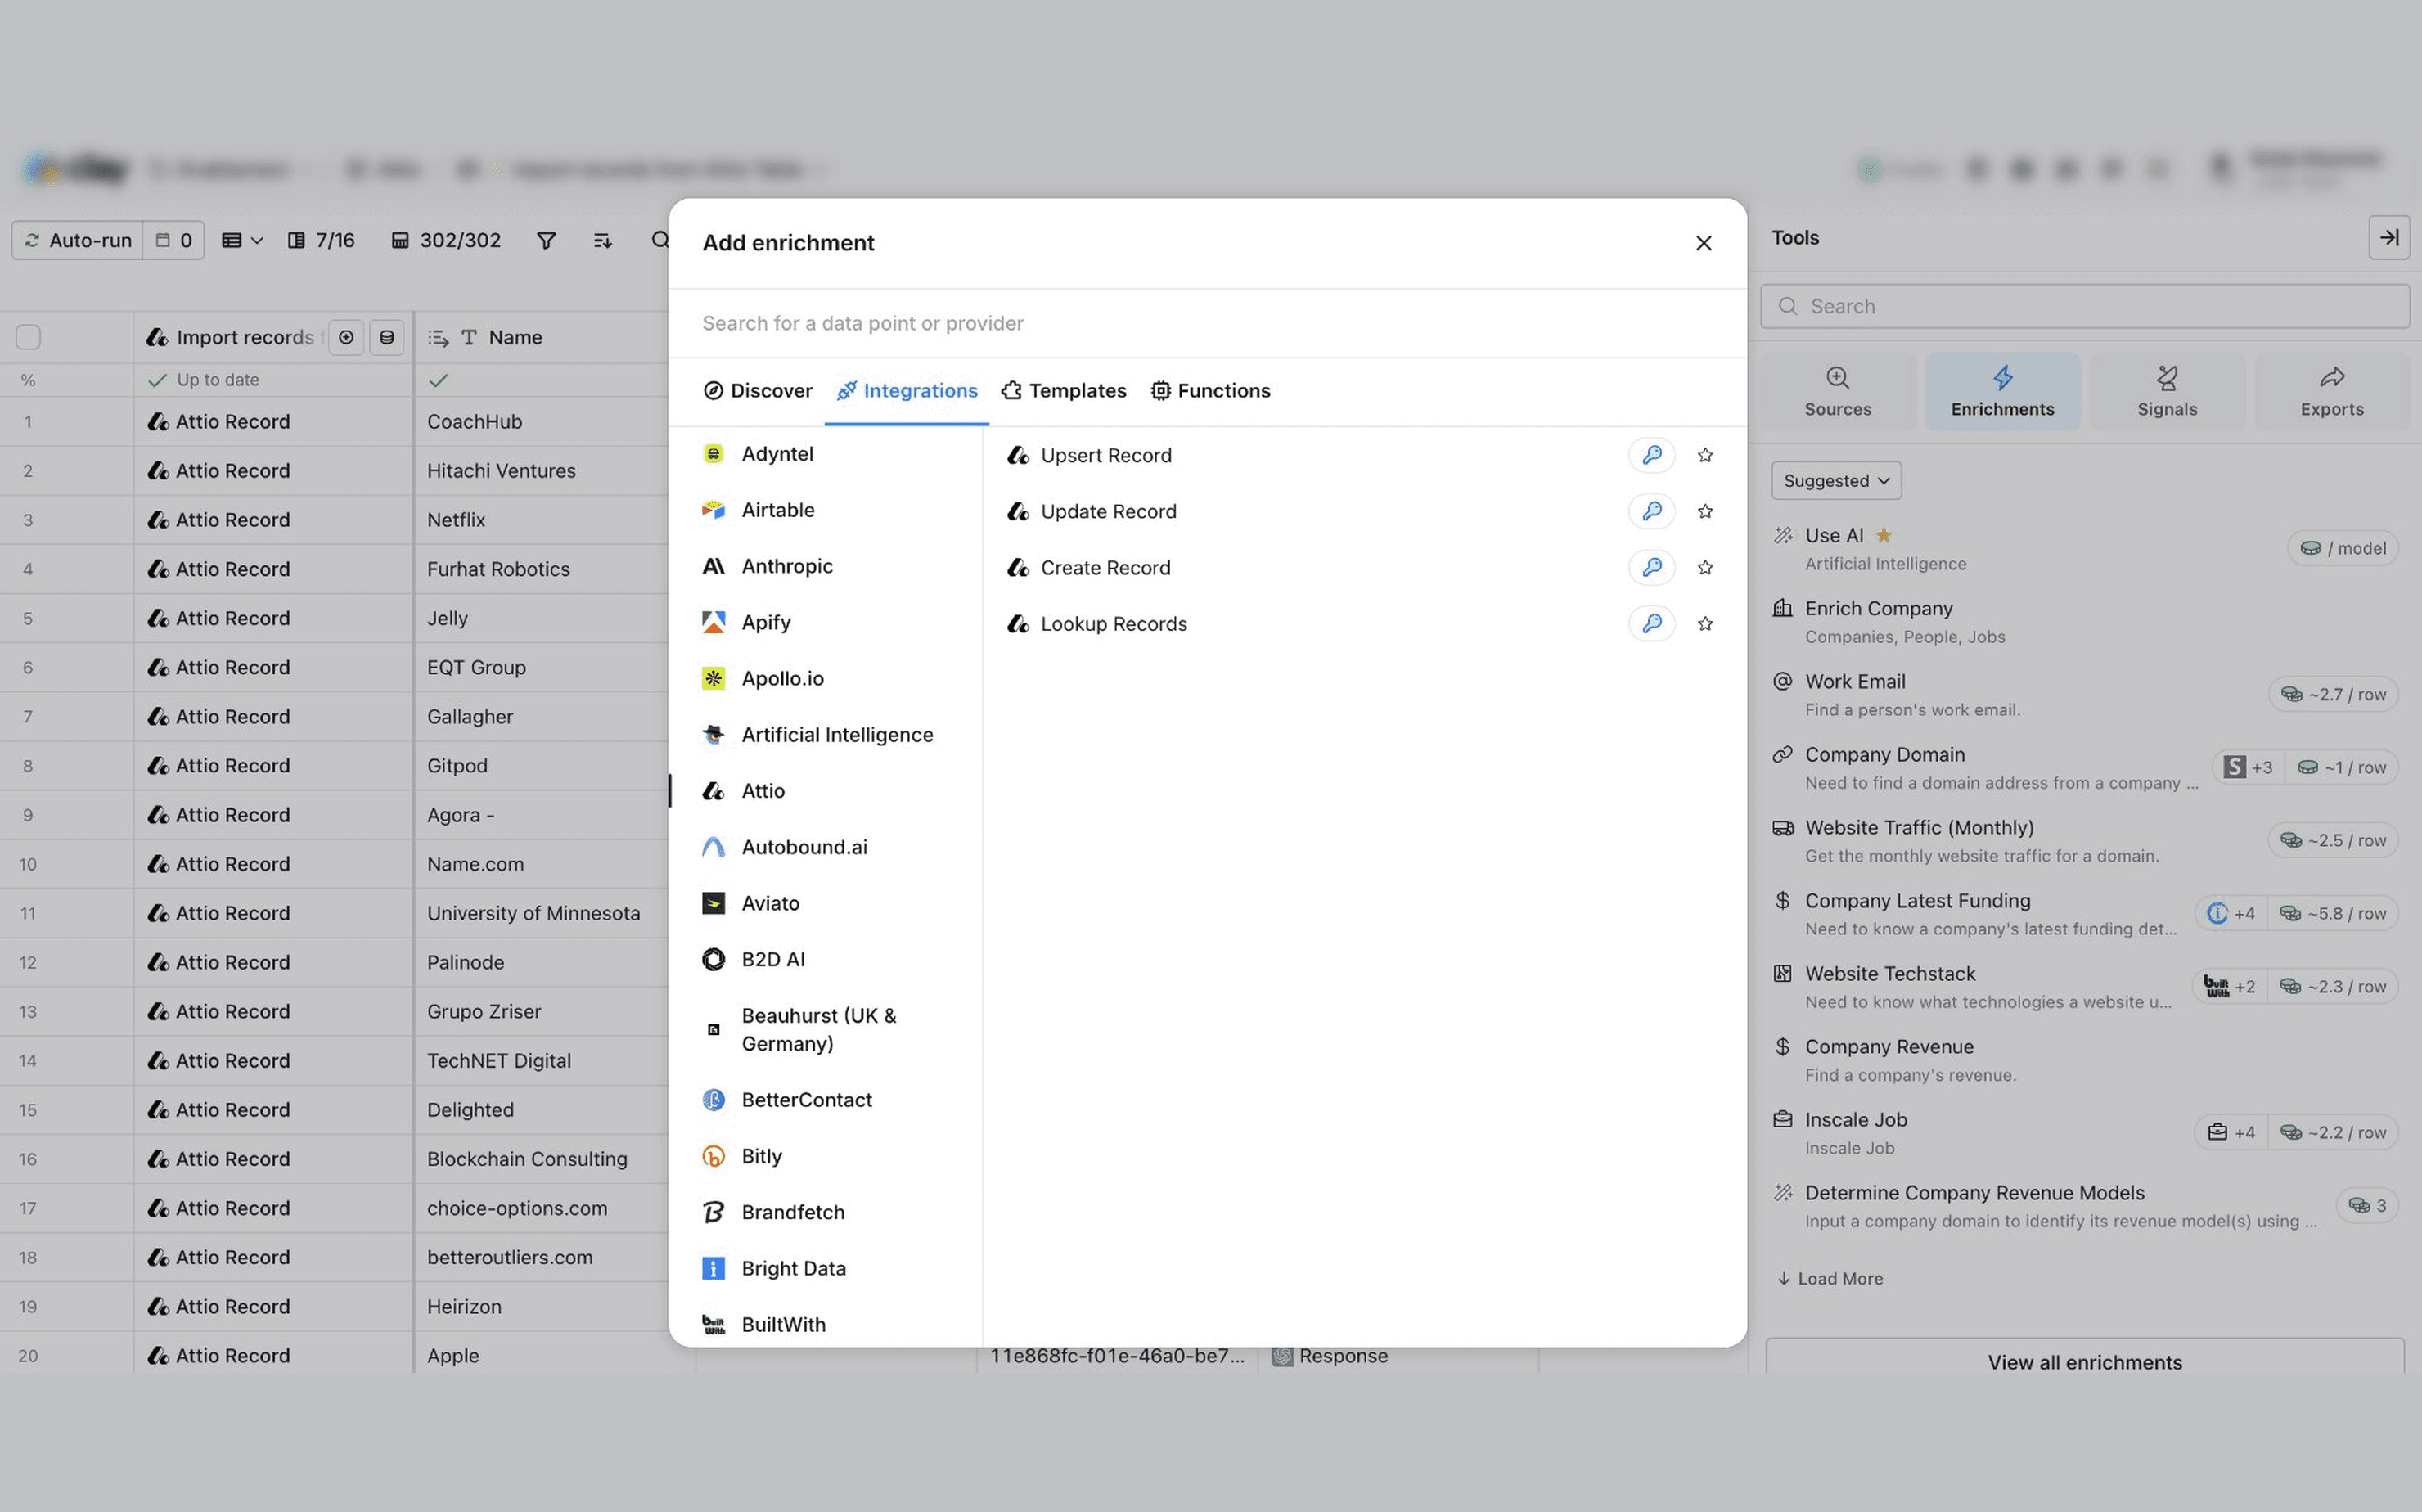Open the sort icon in the table toolbar
Screen dimensions: 2422x1512
(602, 240)
